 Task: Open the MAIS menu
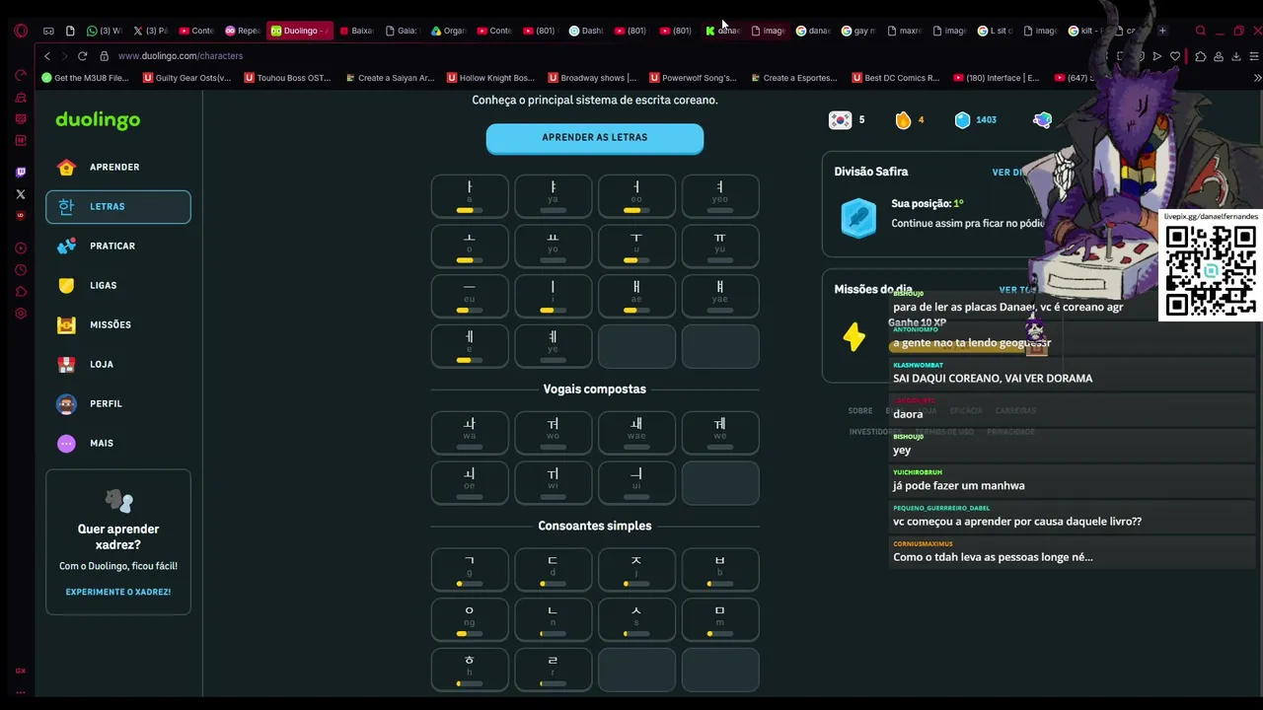[x=118, y=444]
